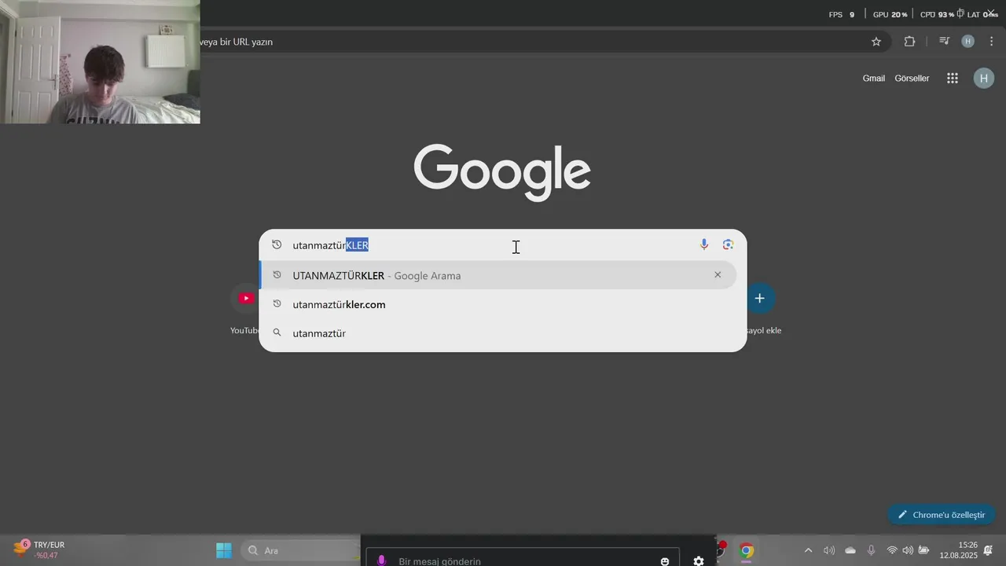
Task: Start voice search with the microphone icon
Action: click(x=704, y=244)
